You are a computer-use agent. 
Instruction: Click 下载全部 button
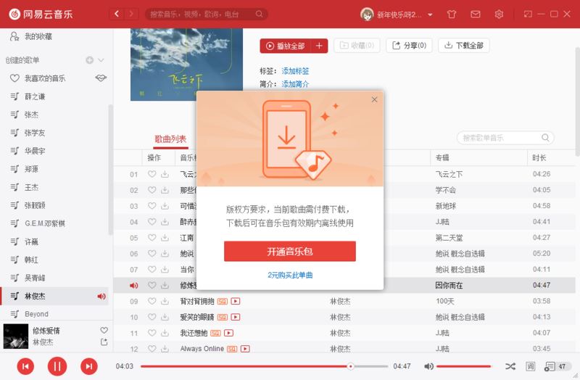click(464, 46)
